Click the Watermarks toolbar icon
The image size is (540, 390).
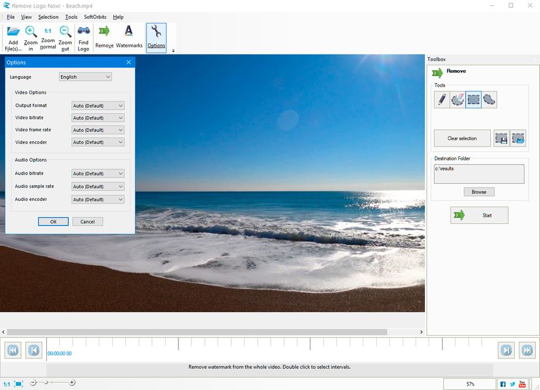(129, 36)
